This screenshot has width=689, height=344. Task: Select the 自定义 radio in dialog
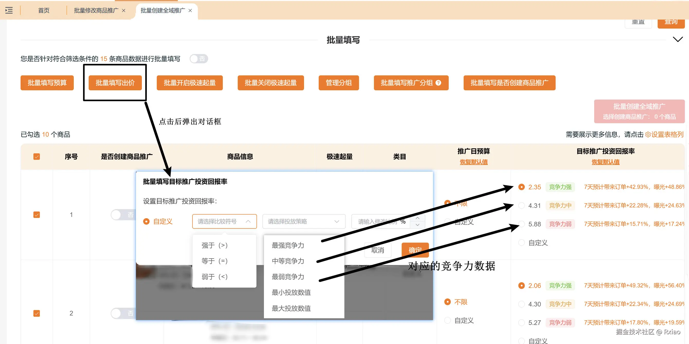click(146, 221)
